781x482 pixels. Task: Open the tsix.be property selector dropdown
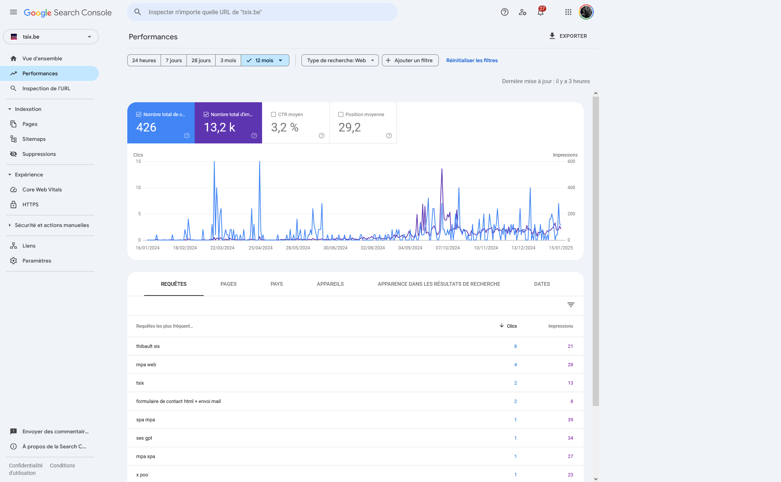point(51,37)
